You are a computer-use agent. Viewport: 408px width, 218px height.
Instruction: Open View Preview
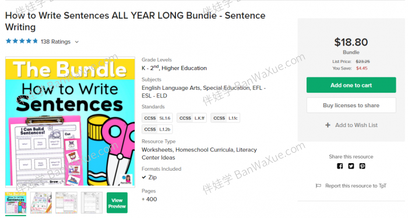tap(117, 203)
